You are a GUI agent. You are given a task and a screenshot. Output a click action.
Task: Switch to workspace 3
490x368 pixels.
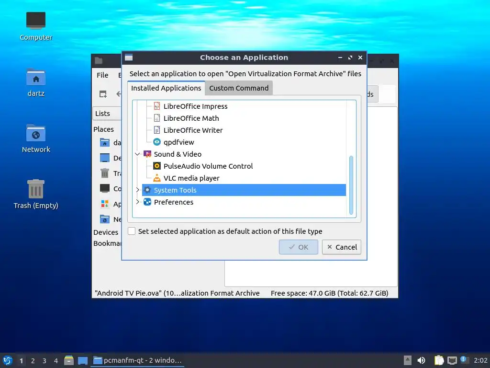tap(45, 360)
